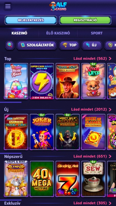Select the shield badge category
Image resolution: width=116 pixels, height=206 pixels.
111,45
